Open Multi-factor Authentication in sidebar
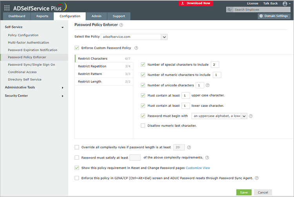This screenshot has width=294, height=197. point(28,43)
